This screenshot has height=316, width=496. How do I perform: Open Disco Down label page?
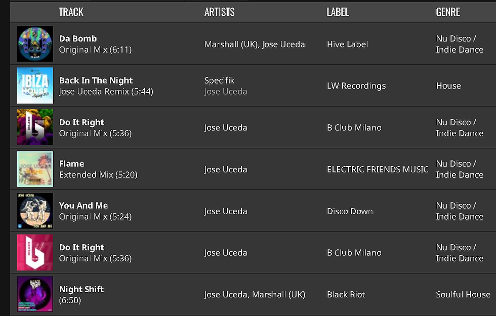[x=350, y=211]
